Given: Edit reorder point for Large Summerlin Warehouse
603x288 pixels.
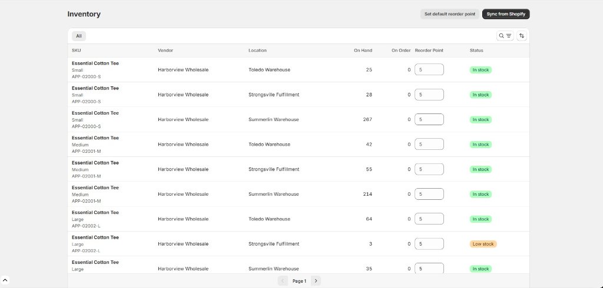Looking at the screenshot, I should 429,269.
